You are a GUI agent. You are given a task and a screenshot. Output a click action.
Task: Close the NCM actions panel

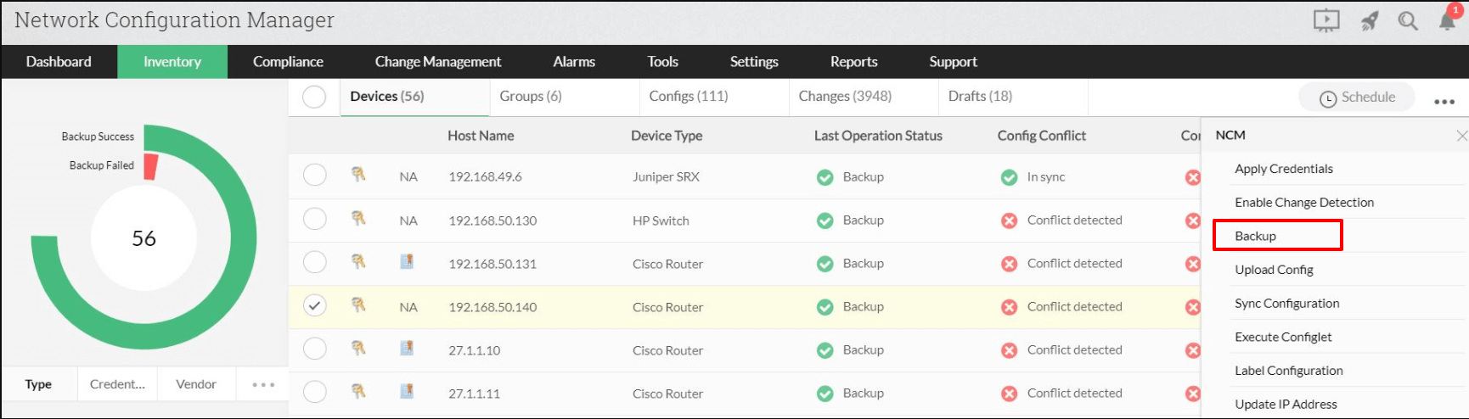click(1461, 136)
